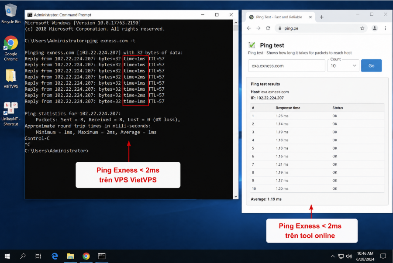Viewport: 393px width, 263px height.
Task: Click the Command Prompt title bar icon
Action: pyautogui.click(x=30, y=15)
